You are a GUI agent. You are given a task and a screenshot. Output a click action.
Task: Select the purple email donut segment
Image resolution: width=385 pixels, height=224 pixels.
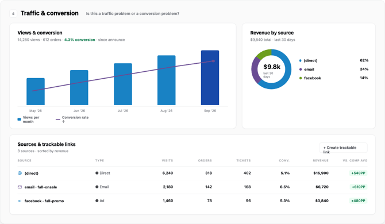click(x=255, y=70)
